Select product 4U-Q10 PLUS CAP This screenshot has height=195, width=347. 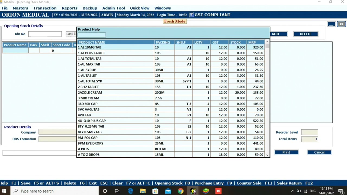171,121
